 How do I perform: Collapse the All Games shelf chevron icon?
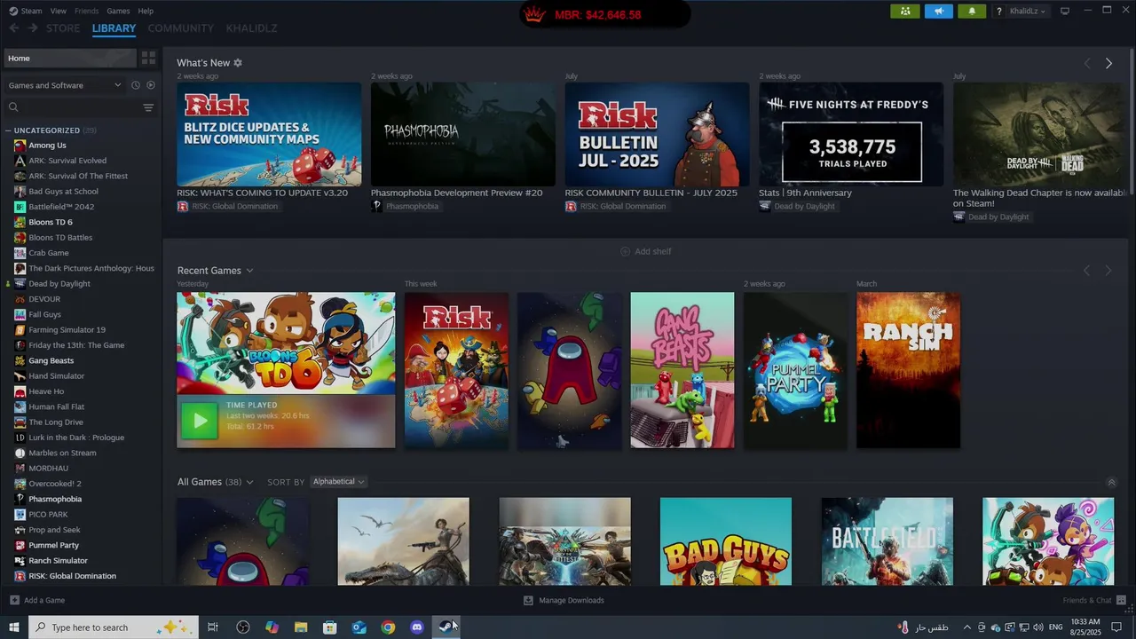[1111, 482]
